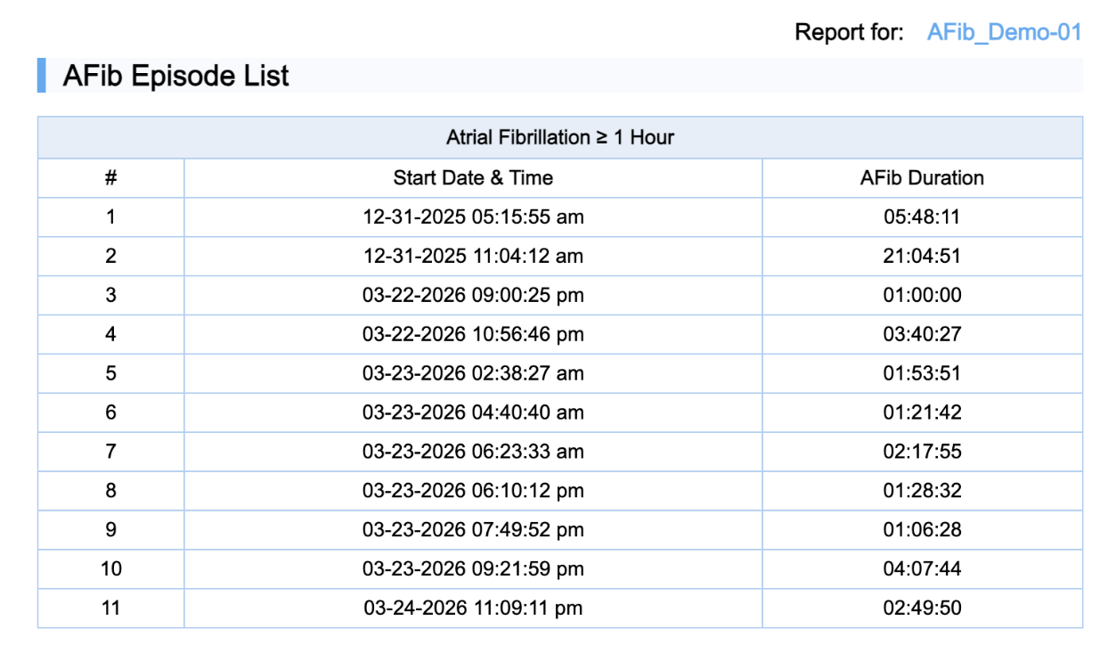Image resolution: width=1108 pixels, height=645 pixels.
Task: Click duration value 01:06:28
Action: (922, 530)
